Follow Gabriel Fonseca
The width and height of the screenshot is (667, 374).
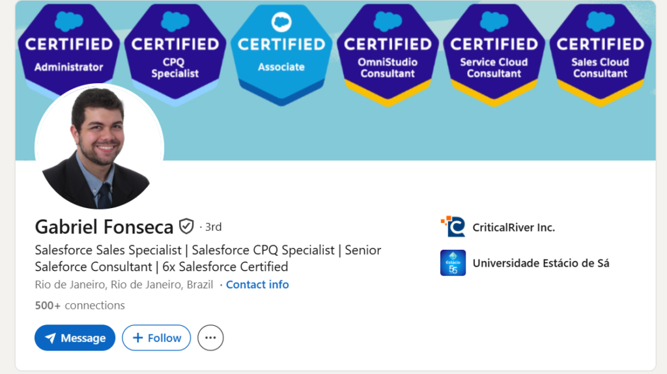click(156, 338)
